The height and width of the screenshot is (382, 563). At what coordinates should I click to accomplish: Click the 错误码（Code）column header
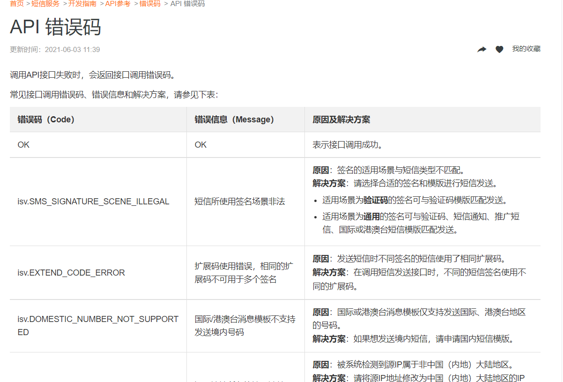(46, 119)
